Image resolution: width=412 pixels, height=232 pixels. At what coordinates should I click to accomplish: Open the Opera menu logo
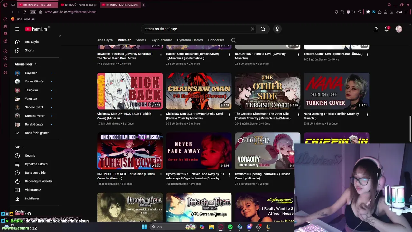pos(5,5)
